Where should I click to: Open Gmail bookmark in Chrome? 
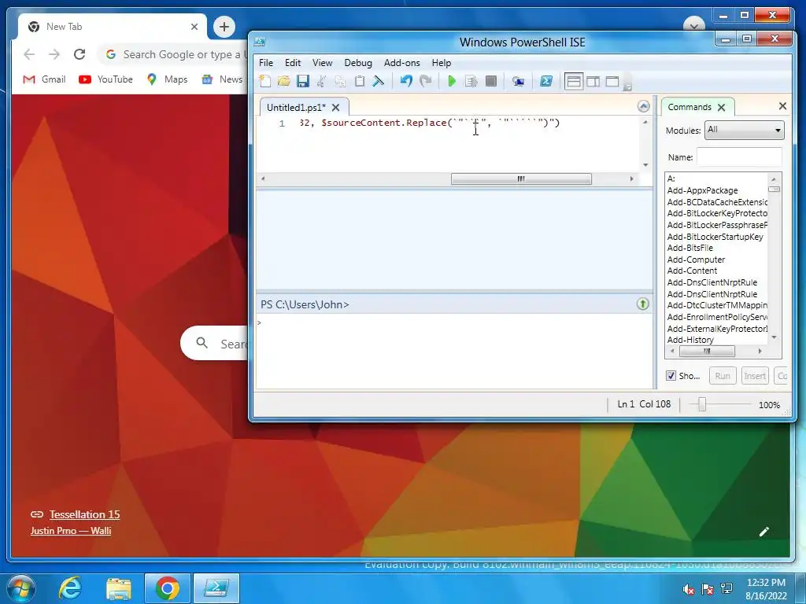tap(45, 79)
